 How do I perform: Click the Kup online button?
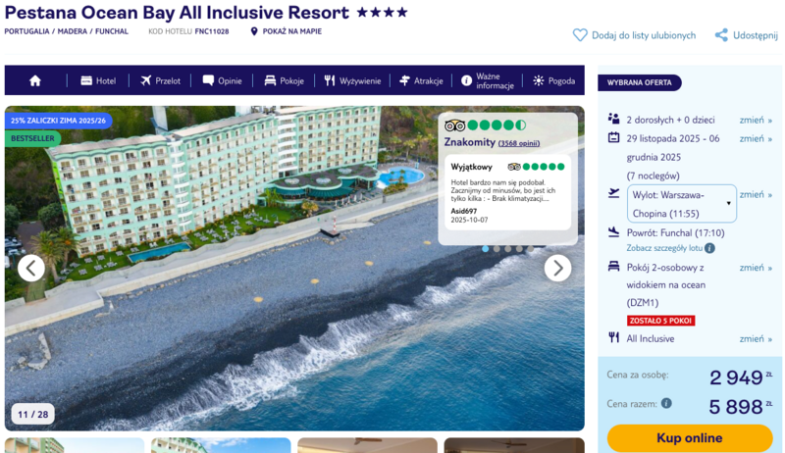click(690, 438)
